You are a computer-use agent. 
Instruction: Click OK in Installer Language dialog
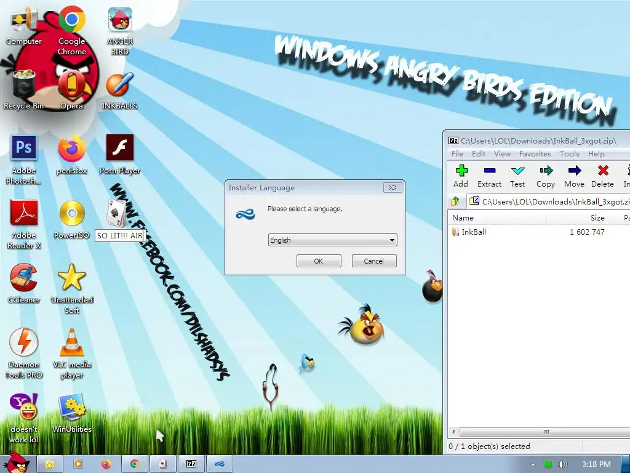(x=319, y=261)
